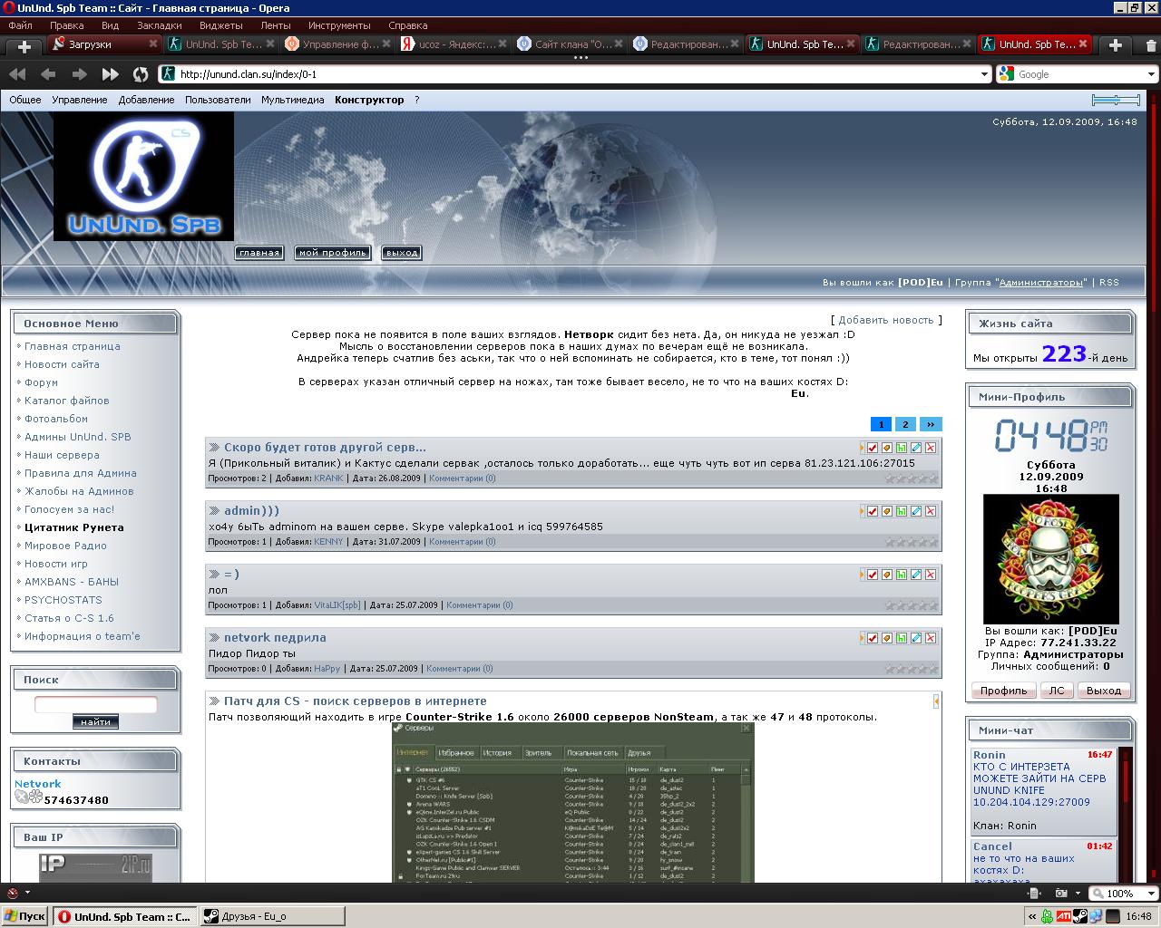
Task: Click red checkmark icon on '=)' news entry
Action: (873, 575)
